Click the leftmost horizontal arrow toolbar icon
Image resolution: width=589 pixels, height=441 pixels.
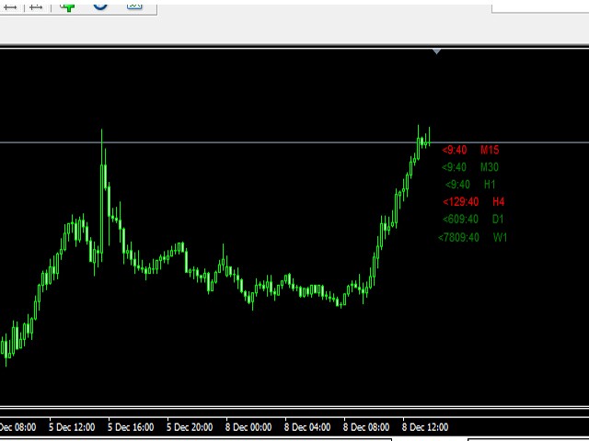coord(8,6)
